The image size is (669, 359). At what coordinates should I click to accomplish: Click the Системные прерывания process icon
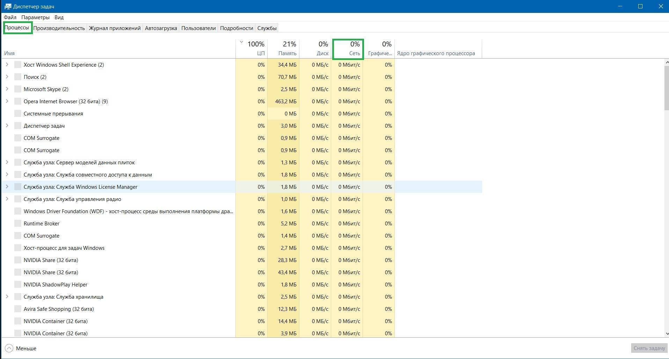click(x=18, y=114)
